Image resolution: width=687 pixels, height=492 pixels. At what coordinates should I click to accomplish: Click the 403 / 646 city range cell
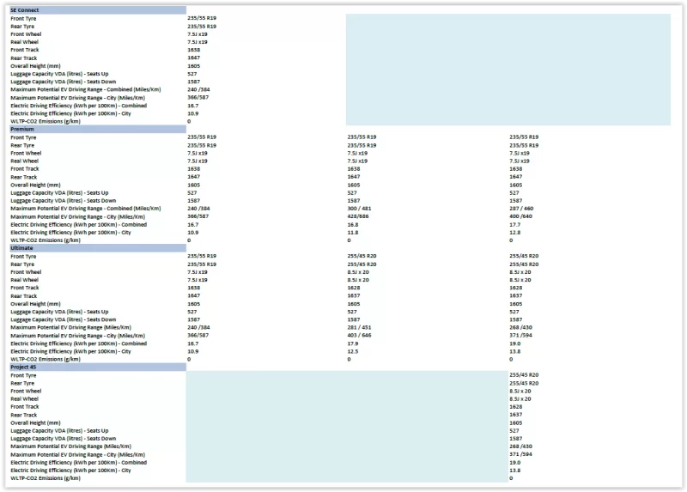click(360, 335)
